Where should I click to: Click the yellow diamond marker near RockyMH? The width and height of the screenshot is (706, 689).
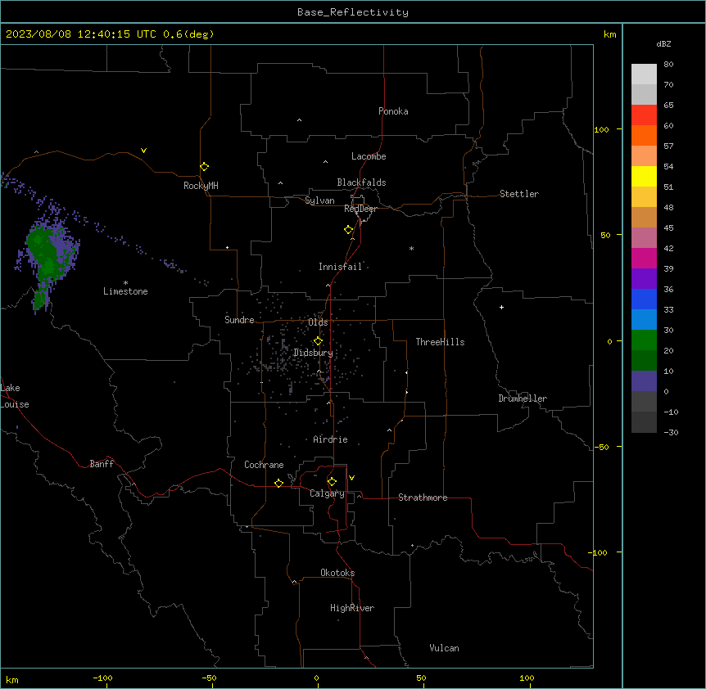pyautogui.click(x=205, y=167)
